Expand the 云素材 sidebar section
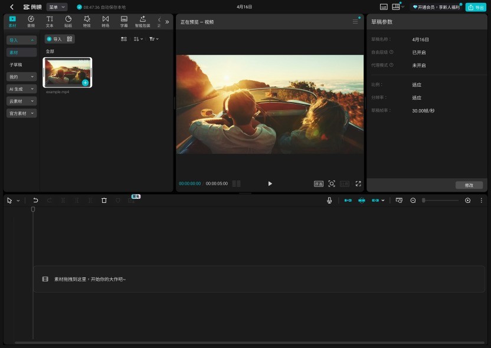Viewport: 491px width, 348px height. click(22, 101)
